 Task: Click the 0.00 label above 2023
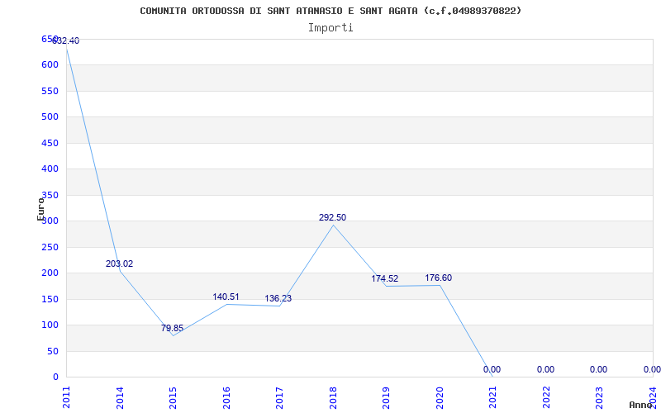[x=598, y=369]
